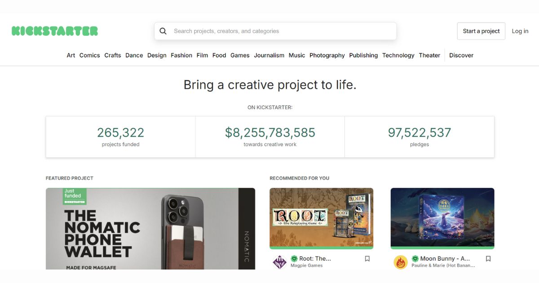Bookmark the Moon Bunny project
The height and width of the screenshot is (283, 539).
[488, 258]
